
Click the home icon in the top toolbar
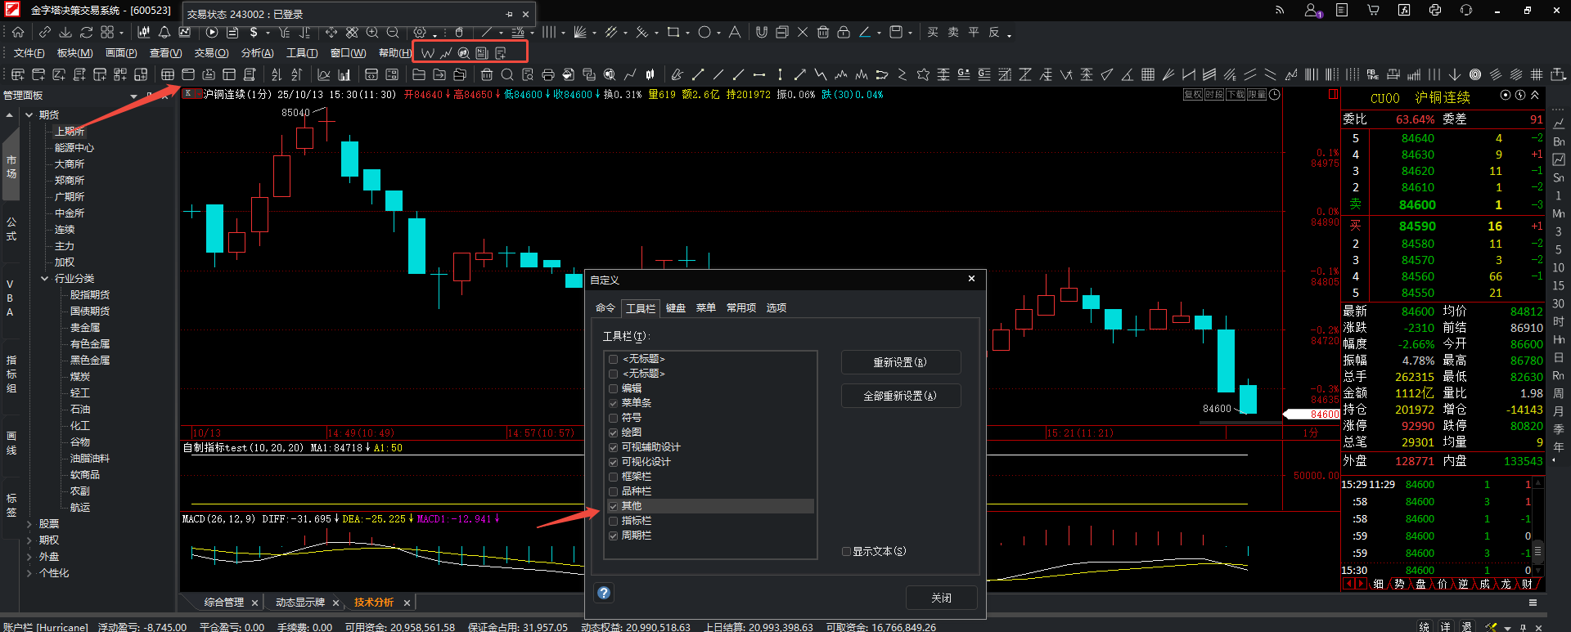click(x=18, y=33)
